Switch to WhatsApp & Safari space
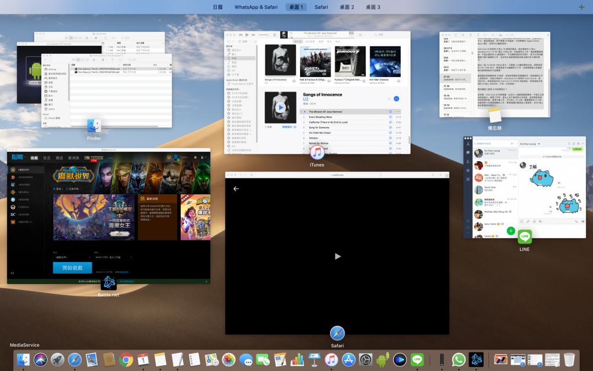 [x=255, y=7]
